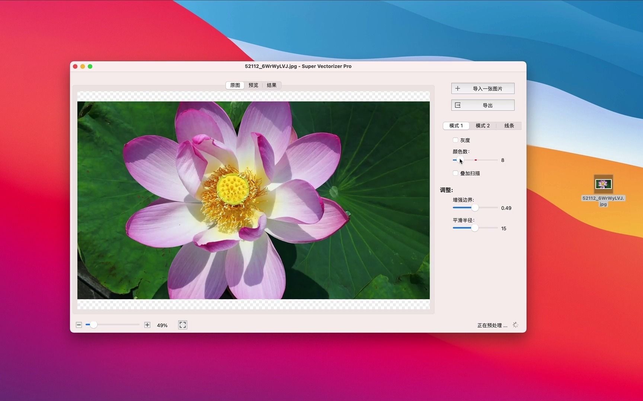Click the 导入一张图片 import button
The height and width of the screenshot is (401, 643).
pos(483,88)
